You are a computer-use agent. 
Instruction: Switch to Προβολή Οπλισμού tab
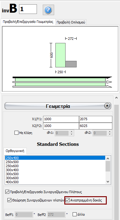pos(71,23)
